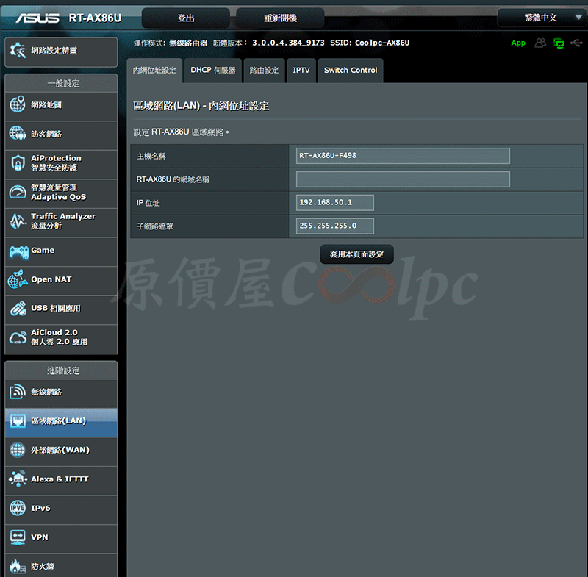
Task: Open the network setup wizard icon
Action: pyautogui.click(x=18, y=51)
